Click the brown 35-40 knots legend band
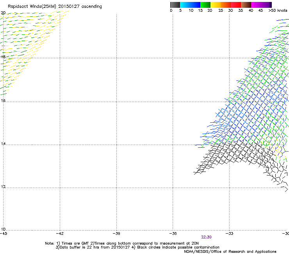 (246, 5)
